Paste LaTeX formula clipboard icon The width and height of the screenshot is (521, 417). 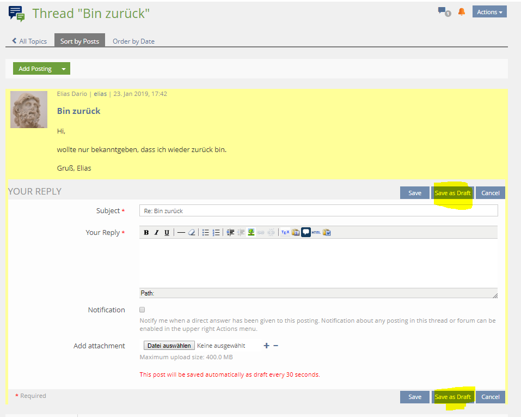click(296, 232)
